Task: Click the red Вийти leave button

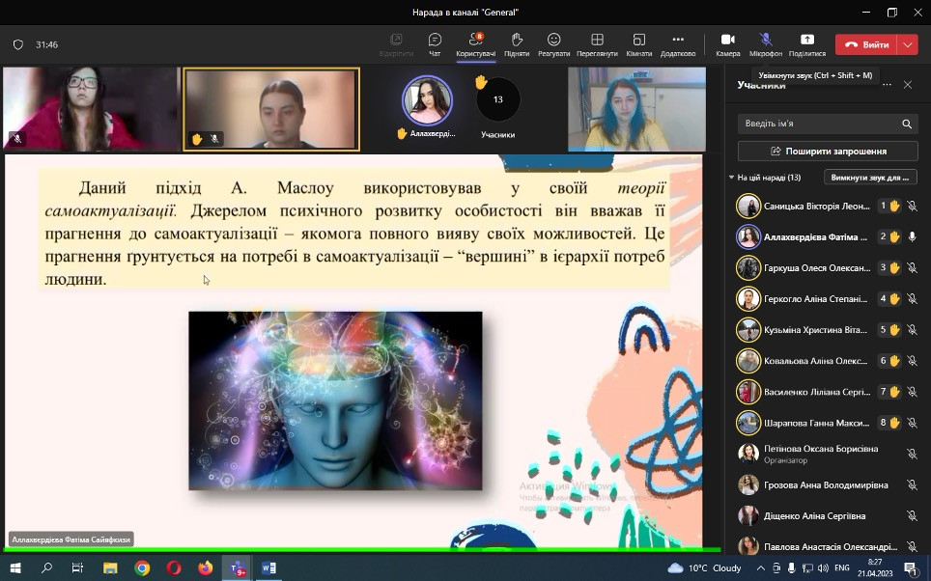Action: [866, 44]
